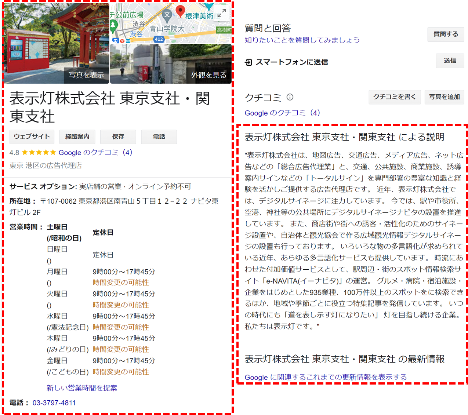
Task: Click the 電話 call button
Action: (x=159, y=136)
